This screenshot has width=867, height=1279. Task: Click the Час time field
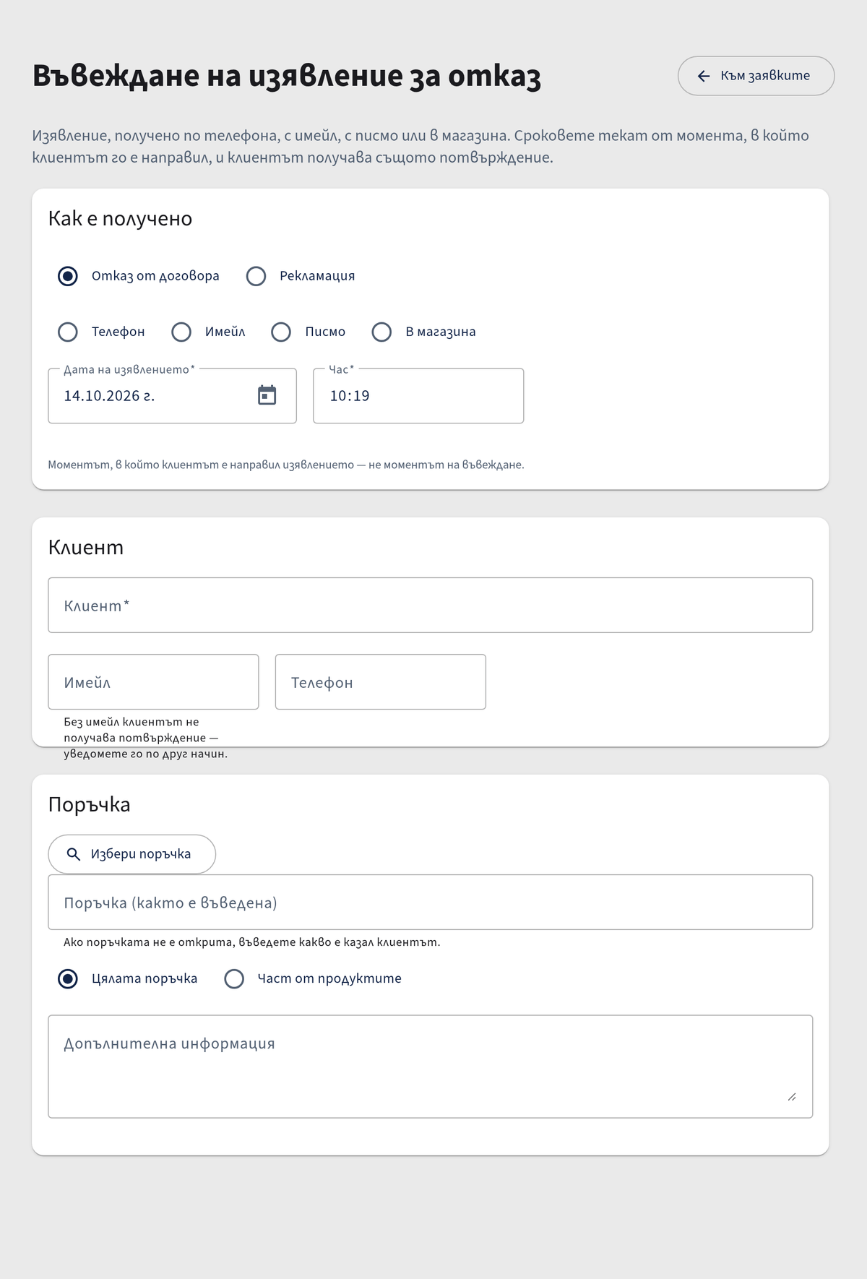click(x=418, y=396)
